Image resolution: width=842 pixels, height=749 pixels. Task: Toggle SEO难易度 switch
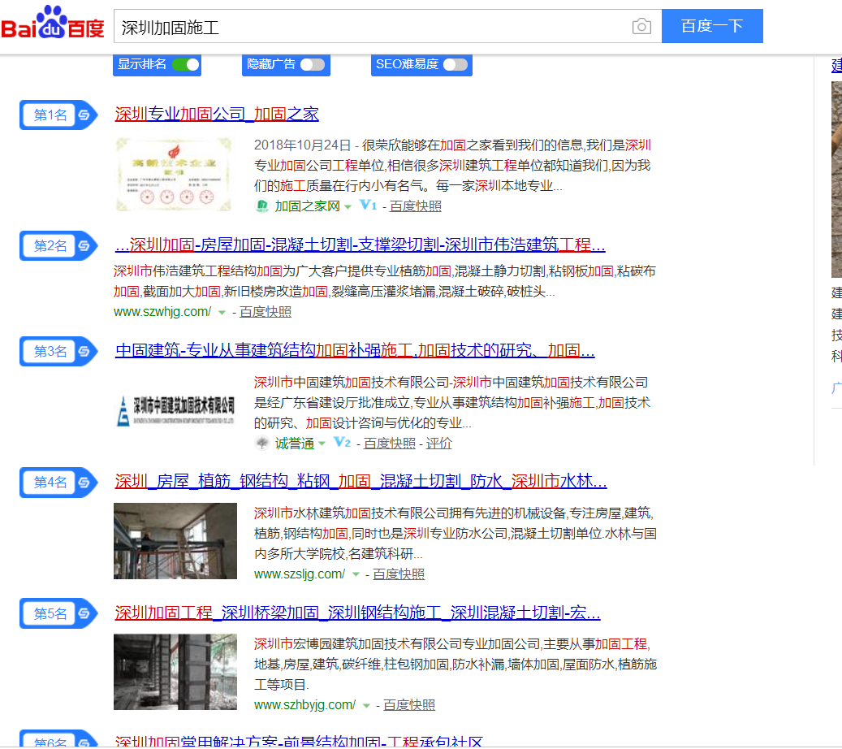coord(456,64)
